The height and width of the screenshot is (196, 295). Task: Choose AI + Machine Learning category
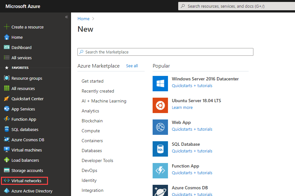point(104,101)
